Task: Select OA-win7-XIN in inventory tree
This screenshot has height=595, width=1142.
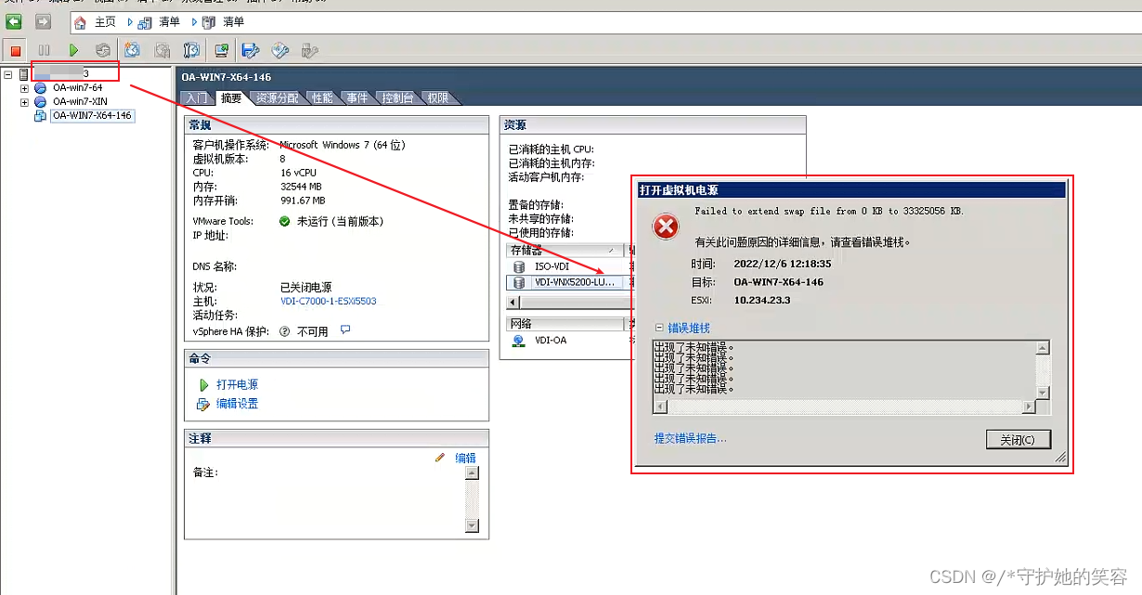Action: pos(80,102)
